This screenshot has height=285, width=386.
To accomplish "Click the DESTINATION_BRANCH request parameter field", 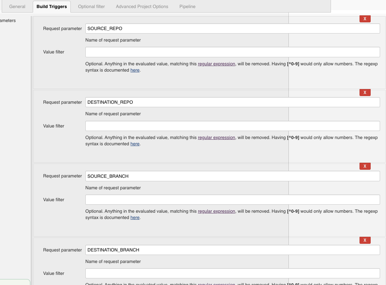I will [x=232, y=250].
